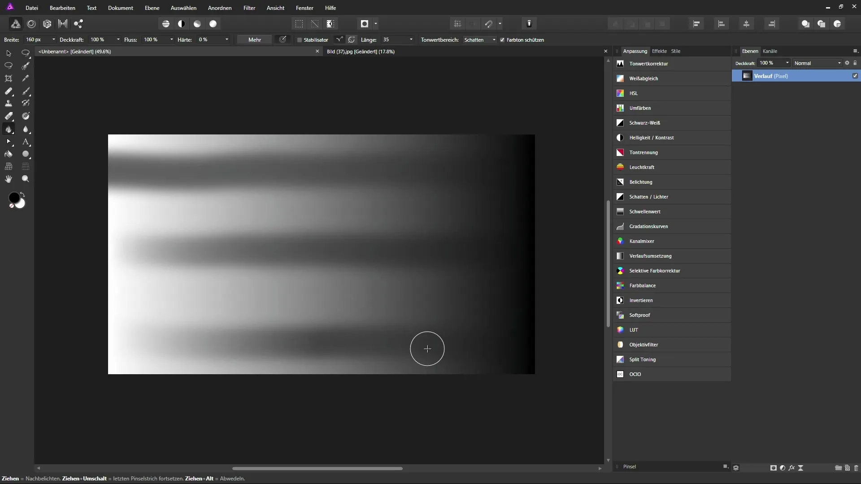
Task: Click the Auto Levels toolbar icon
Action: [x=166, y=24]
